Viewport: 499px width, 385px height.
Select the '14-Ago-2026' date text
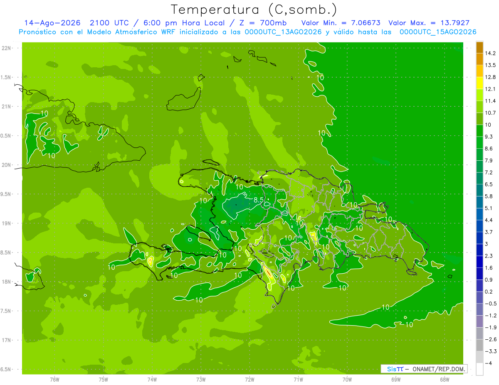pyautogui.click(x=52, y=23)
